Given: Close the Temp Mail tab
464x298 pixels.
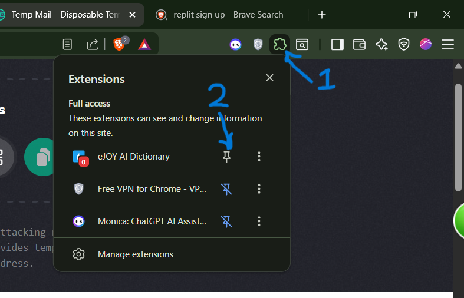Looking at the screenshot, I should [x=132, y=15].
